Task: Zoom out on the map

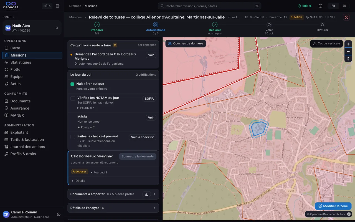Action: click(348, 51)
